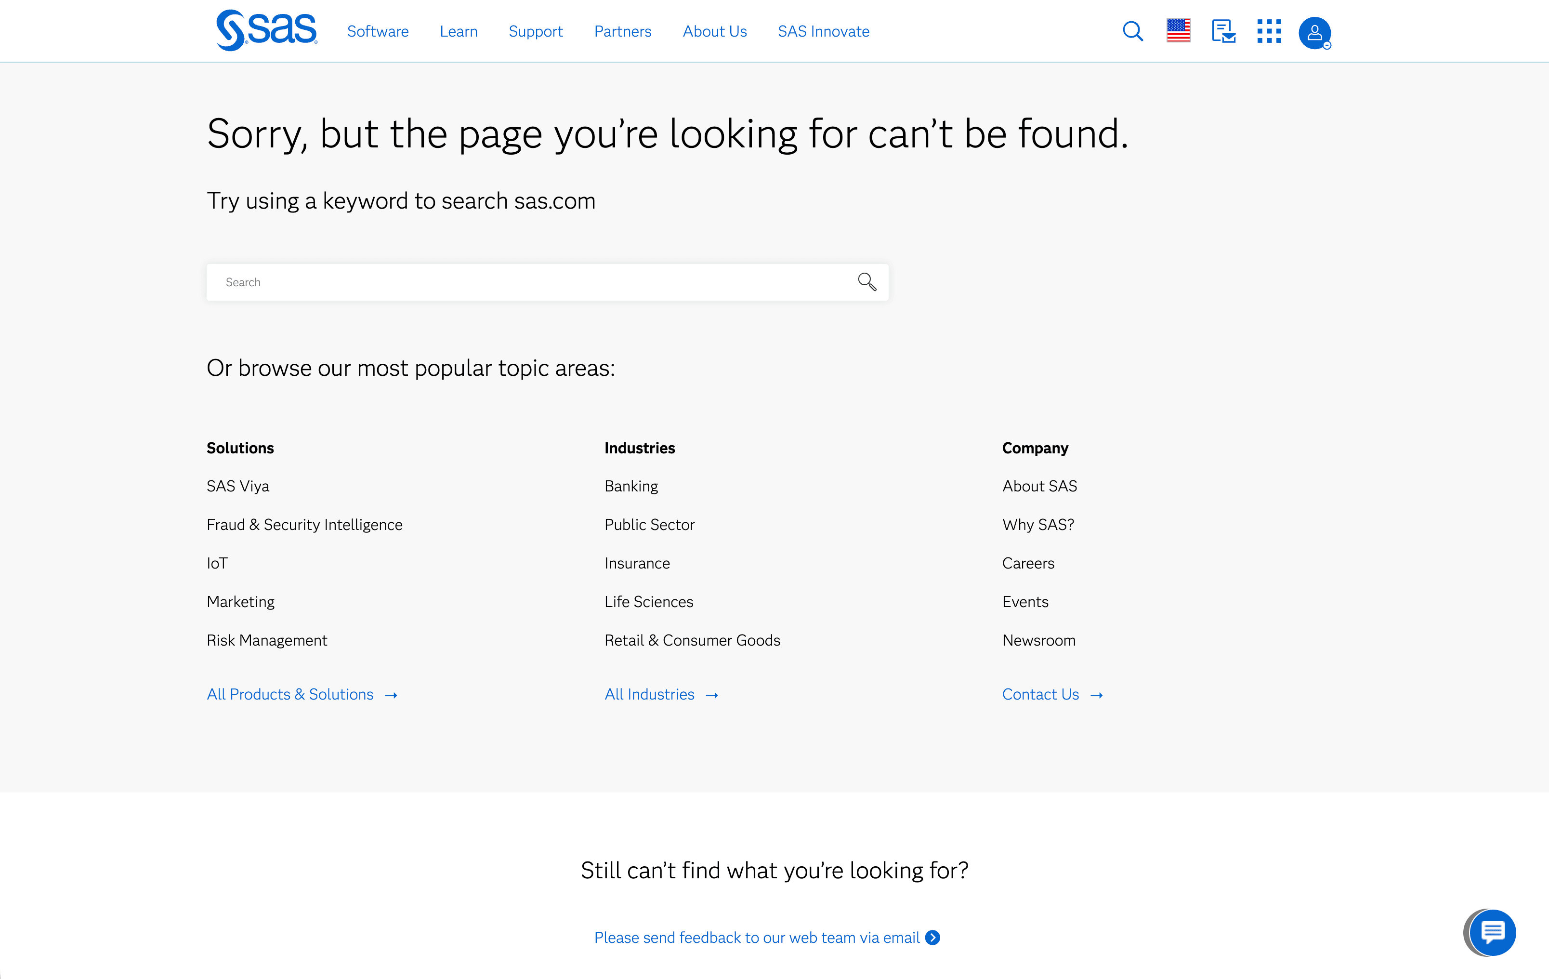This screenshot has height=979, width=1549.
Task: Click the arrow next to All Industries
Action: pyautogui.click(x=712, y=695)
